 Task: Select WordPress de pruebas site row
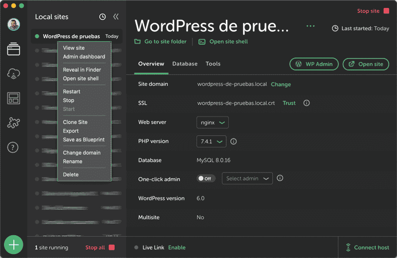[76, 36]
